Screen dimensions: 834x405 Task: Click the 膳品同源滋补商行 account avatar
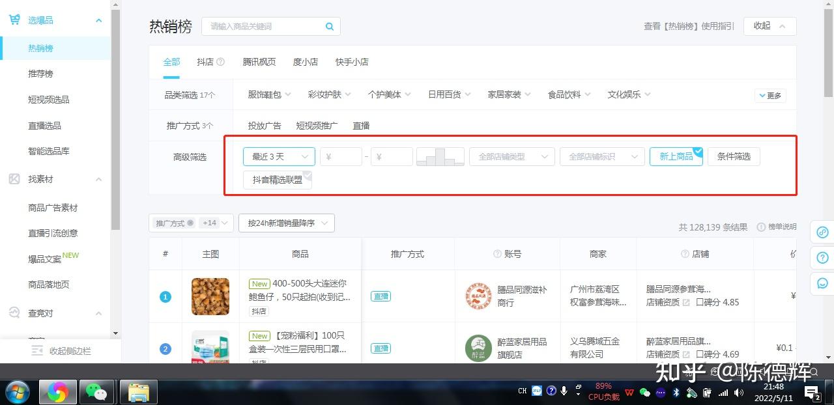pos(478,296)
